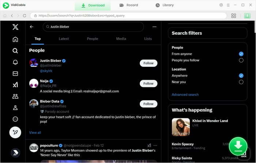
Task: Open VidiCable settings gear
Action: 221,5
